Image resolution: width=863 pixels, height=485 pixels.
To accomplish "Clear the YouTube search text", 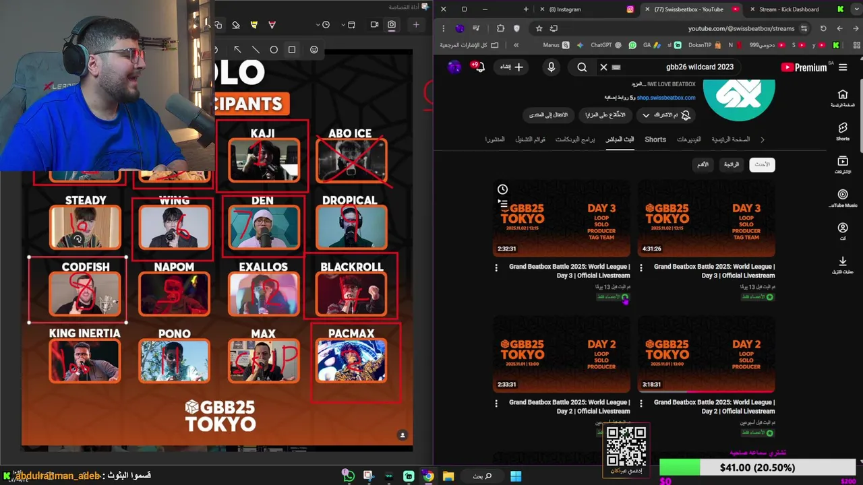I will (x=603, y=67).
